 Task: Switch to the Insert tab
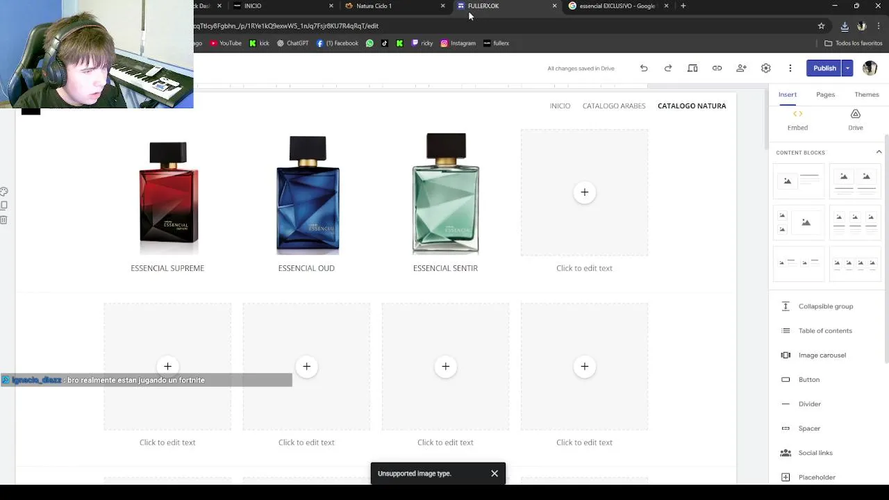pyautogui.click(x=787, y=94)
